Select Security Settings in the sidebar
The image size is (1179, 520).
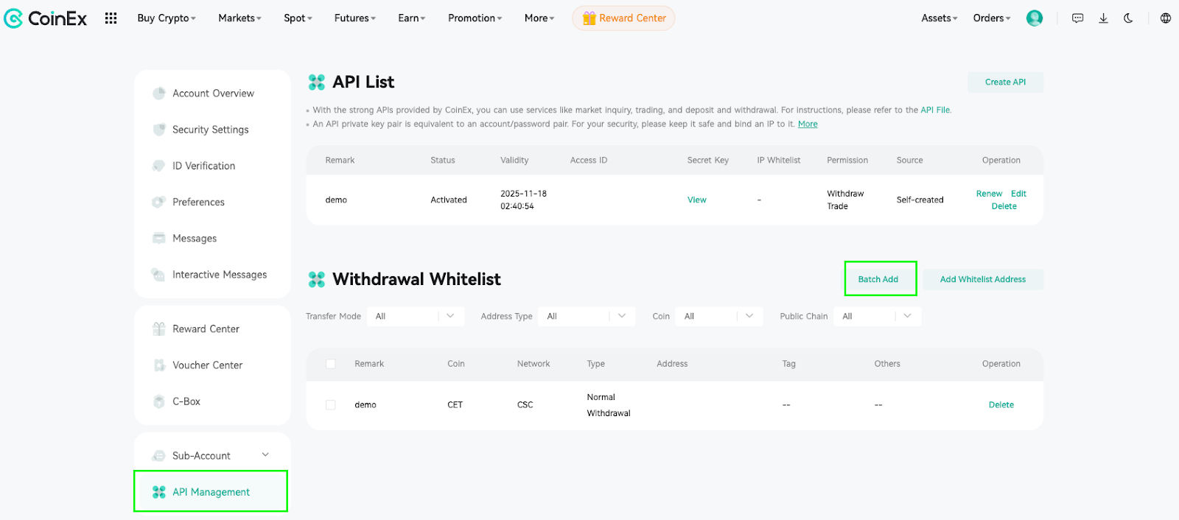click(210, 130)
